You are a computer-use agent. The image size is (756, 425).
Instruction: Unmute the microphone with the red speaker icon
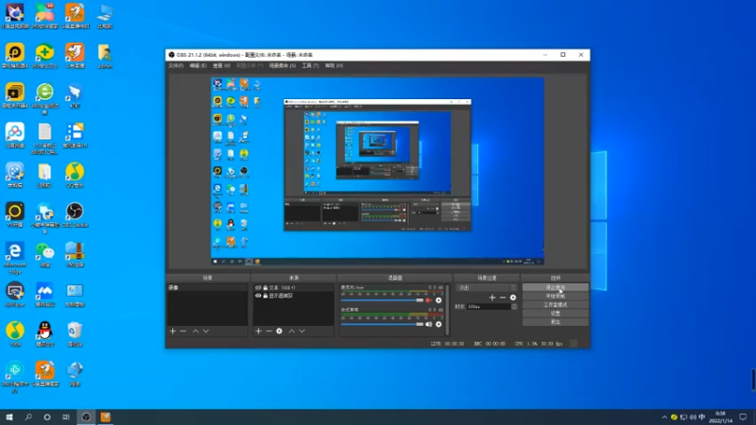tap(428, 300)
